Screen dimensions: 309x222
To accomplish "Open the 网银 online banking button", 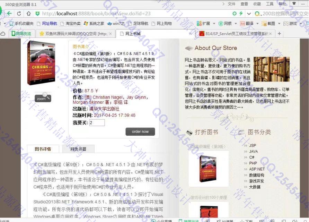I will pos(225,24).
